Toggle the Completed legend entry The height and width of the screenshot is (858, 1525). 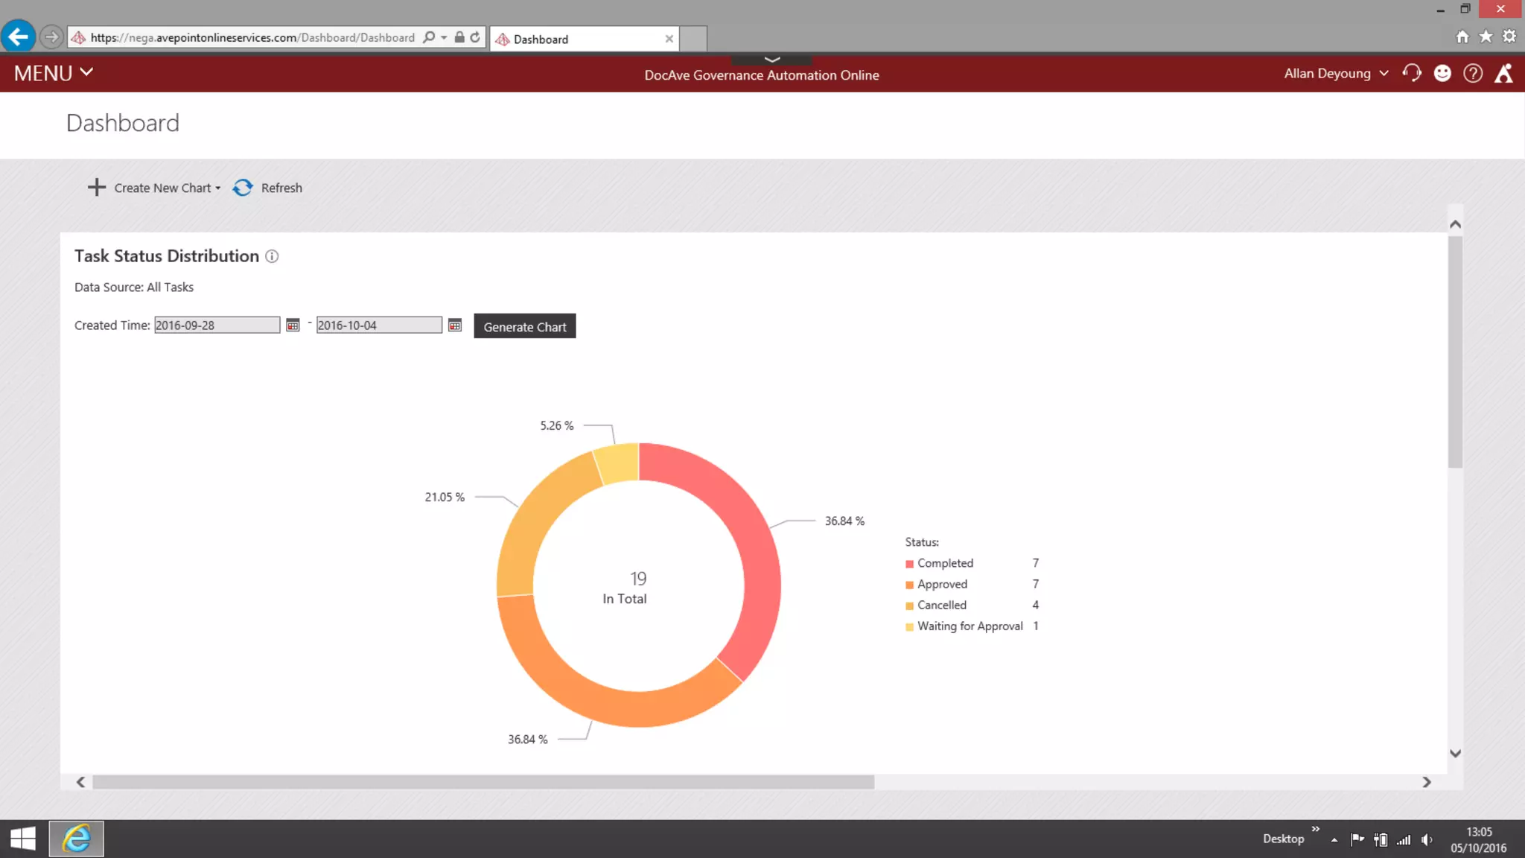[x=944, y=563]
